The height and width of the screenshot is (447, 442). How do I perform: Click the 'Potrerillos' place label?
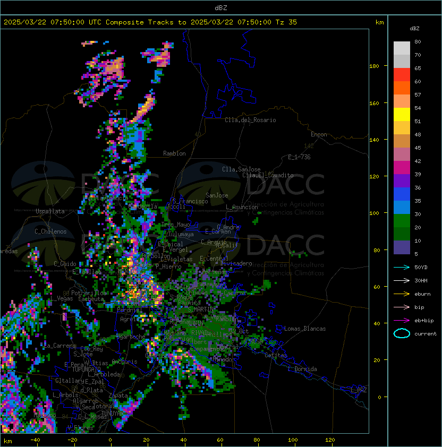tap(89, 293)
